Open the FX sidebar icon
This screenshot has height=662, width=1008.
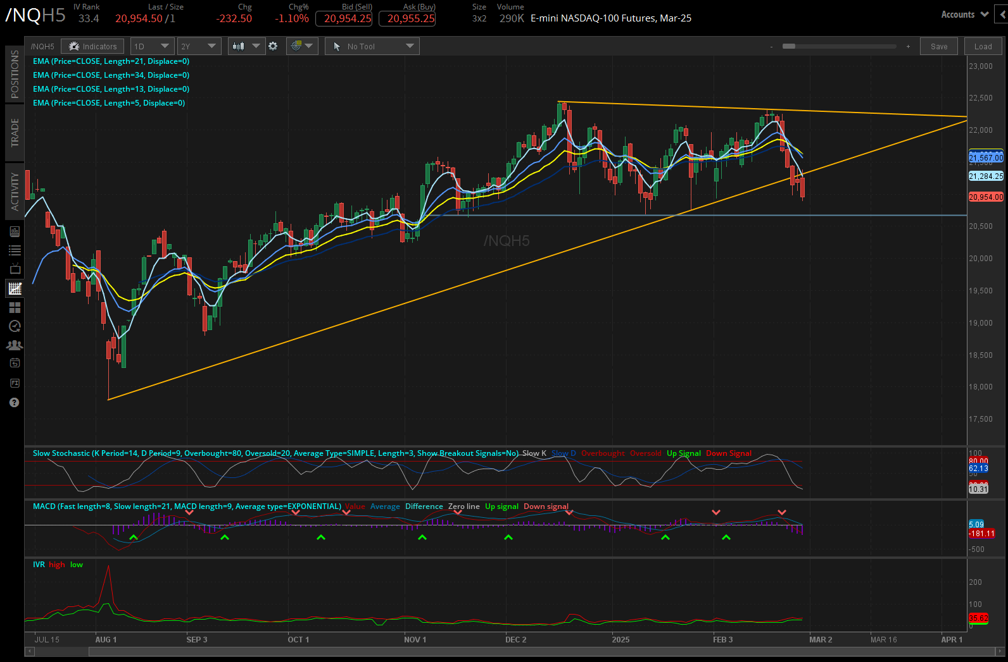tap(15, 383)
